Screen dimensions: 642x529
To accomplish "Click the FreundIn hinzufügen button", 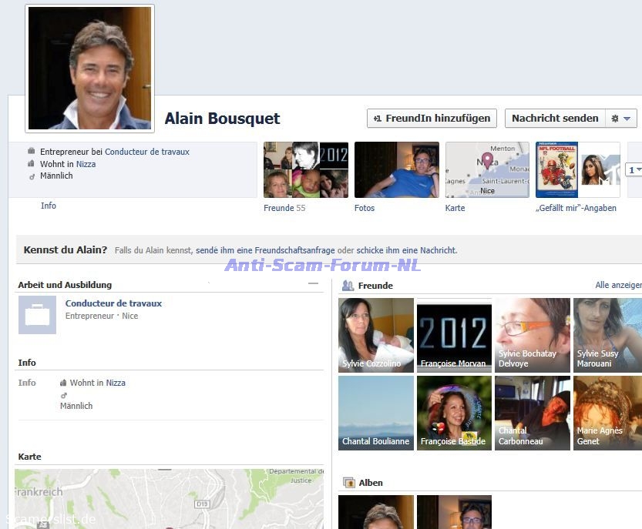I will (x=432, y=118).
